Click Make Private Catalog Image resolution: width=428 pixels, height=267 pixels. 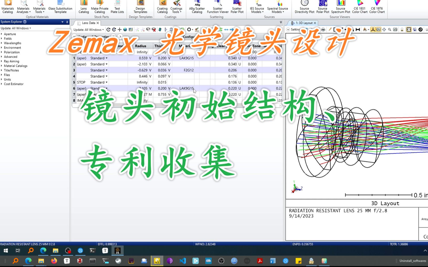100,7
